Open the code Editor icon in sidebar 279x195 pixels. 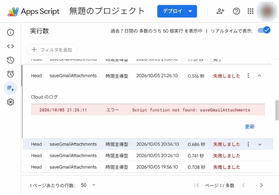point(10,46)
